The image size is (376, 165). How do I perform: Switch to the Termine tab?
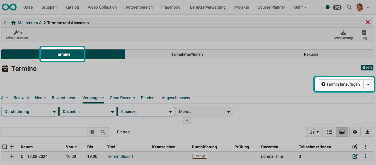point(63,54)
